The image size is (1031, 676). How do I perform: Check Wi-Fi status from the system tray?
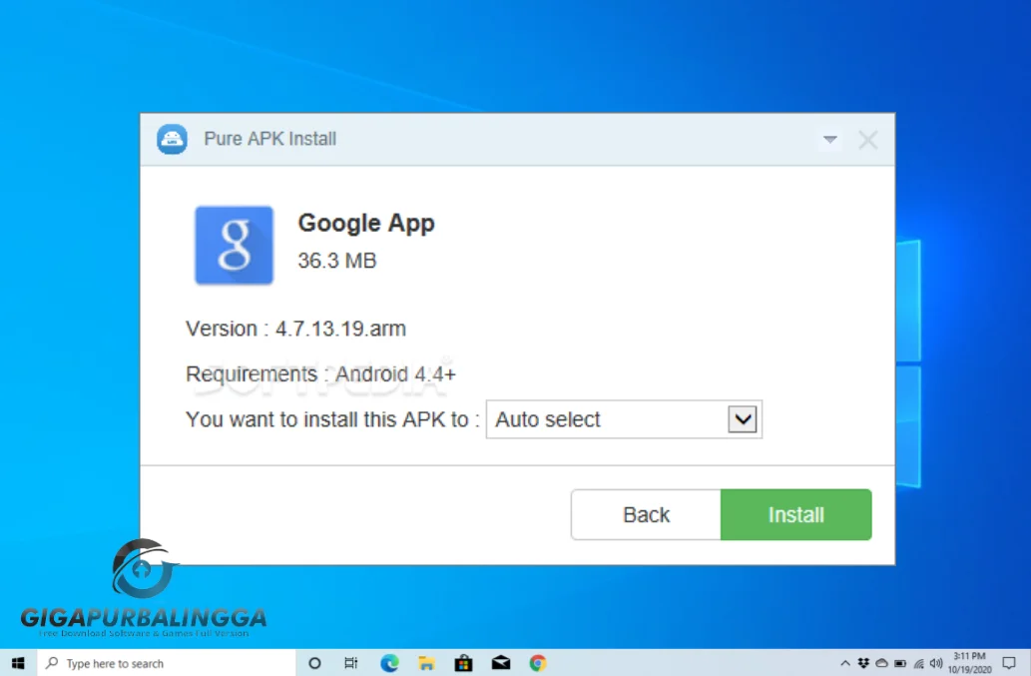(918, 662)
